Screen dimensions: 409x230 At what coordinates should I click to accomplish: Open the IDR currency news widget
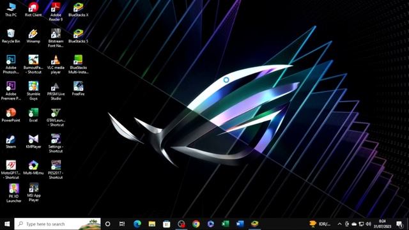point(320,224)
